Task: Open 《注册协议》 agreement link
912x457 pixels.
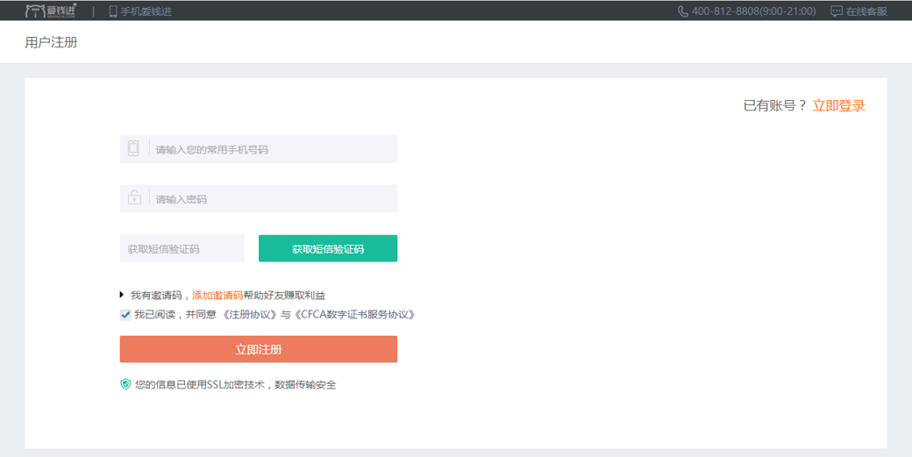Action: click(x=250, y=315)
